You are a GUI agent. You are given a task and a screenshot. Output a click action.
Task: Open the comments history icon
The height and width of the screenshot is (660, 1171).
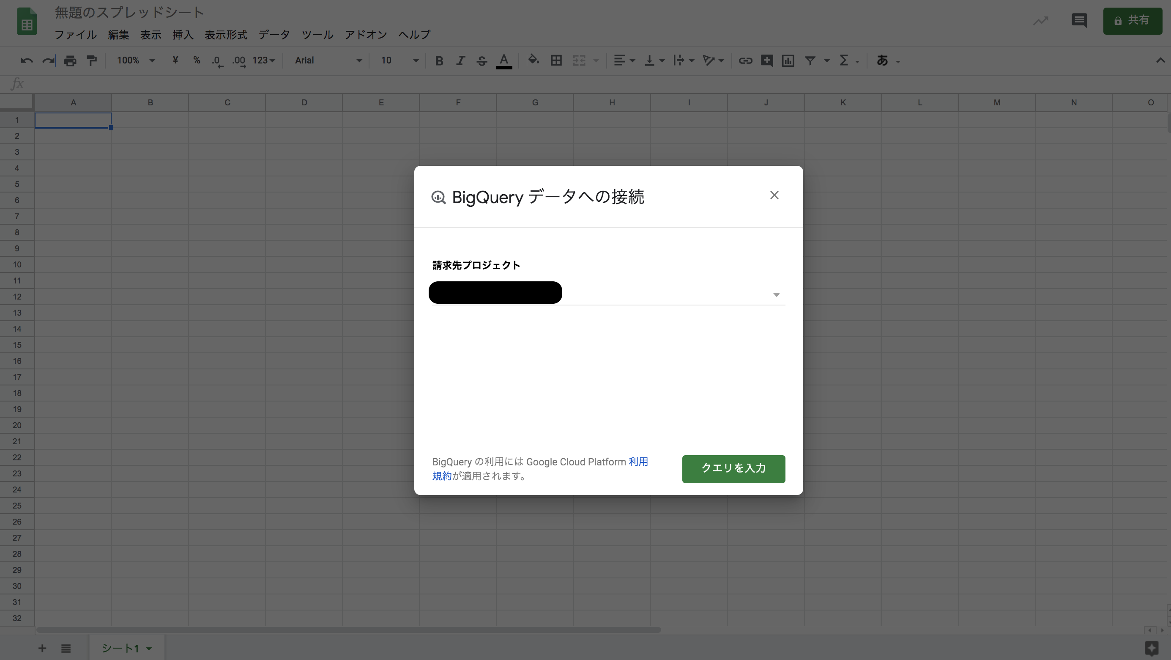coord(1079,20)
